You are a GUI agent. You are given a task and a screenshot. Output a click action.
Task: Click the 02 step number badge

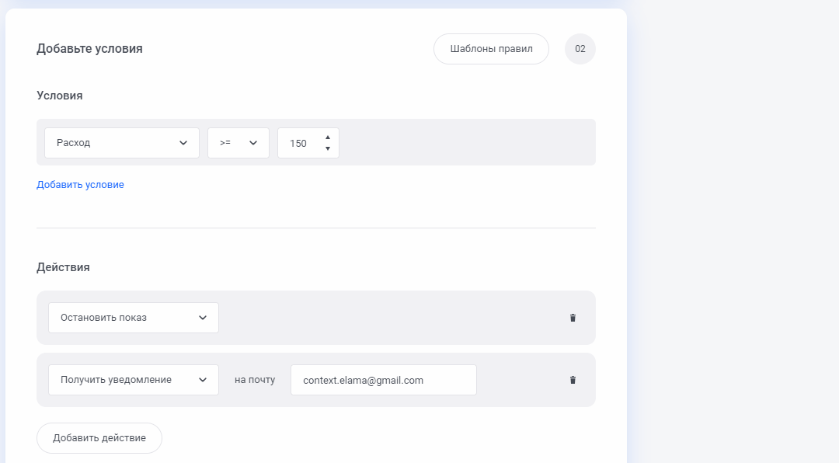[580, 49]
